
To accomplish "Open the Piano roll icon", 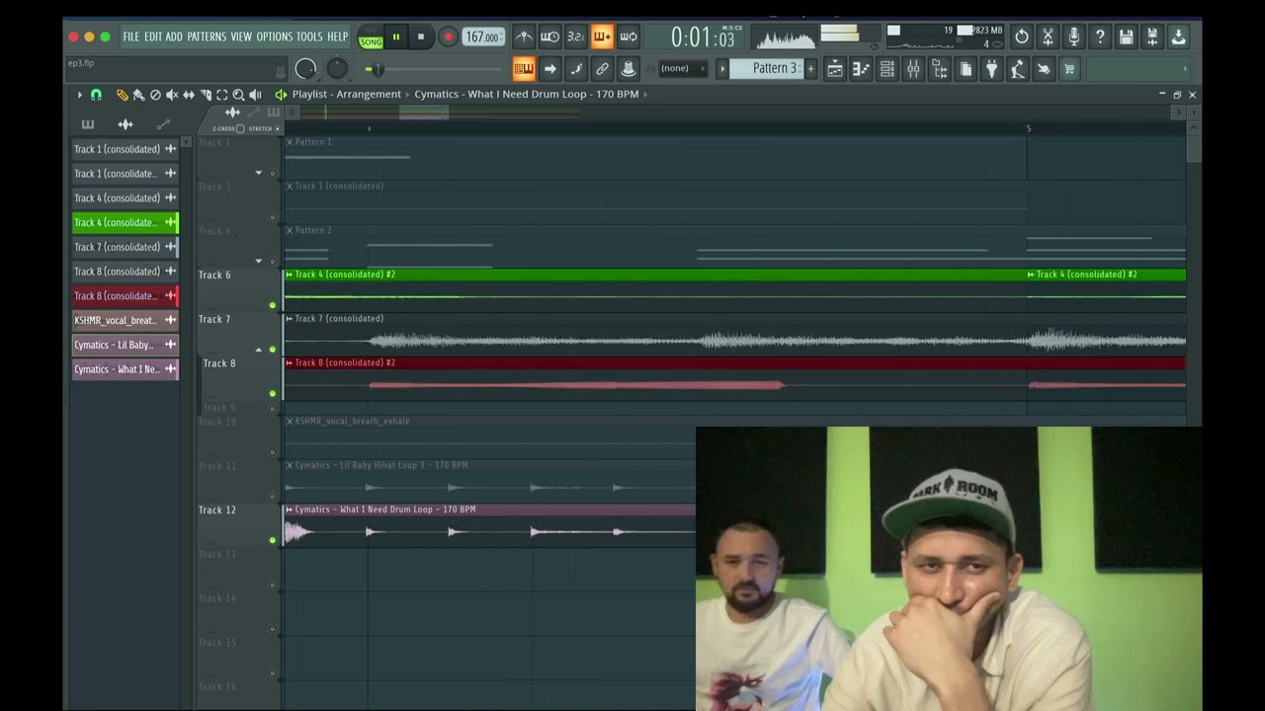I will pos(861,68).
